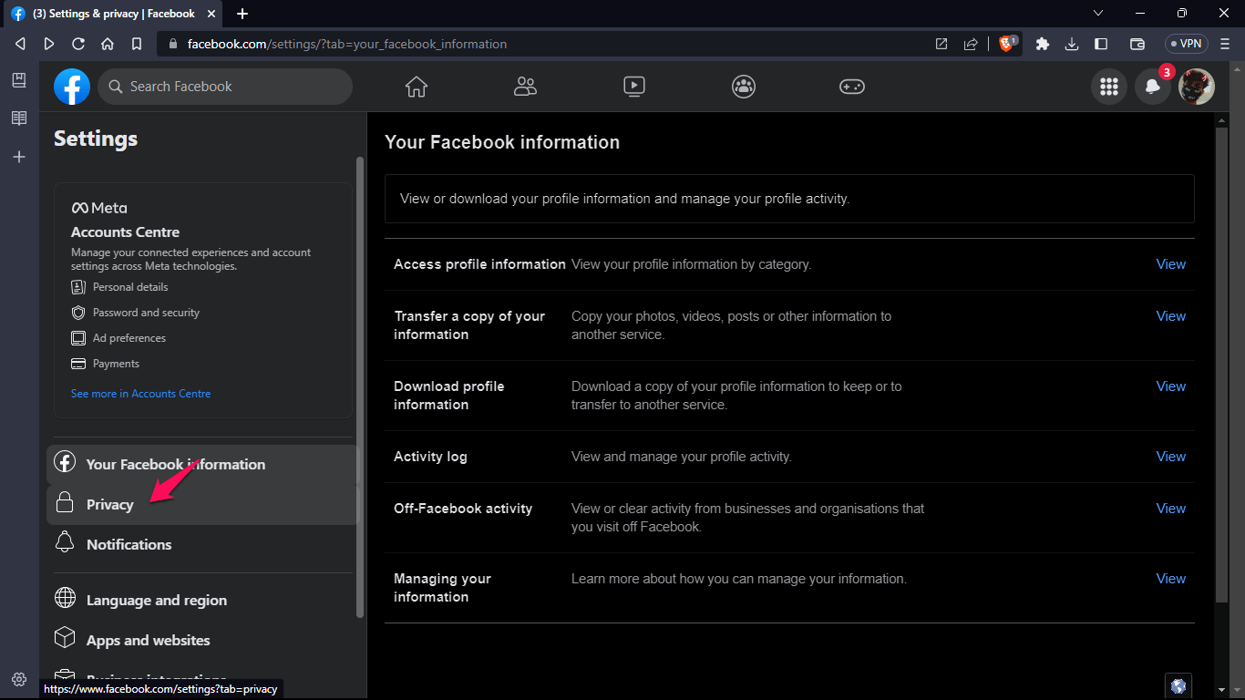Click the browser address bar URL
The width and height of the screenshot is (1245, 700).
[347, 44]
